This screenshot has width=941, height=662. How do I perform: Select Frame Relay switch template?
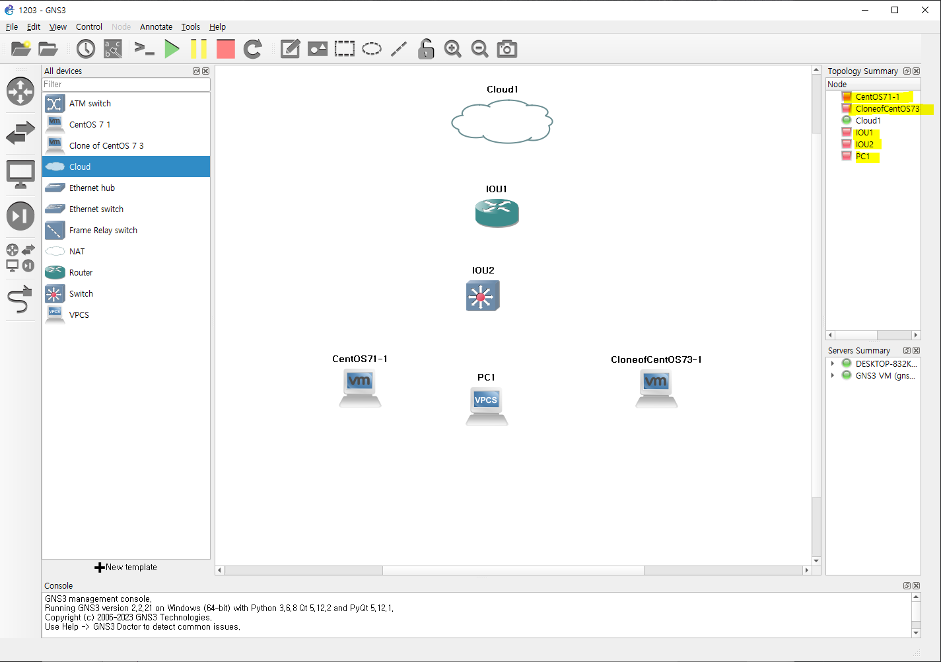[126, 230]
